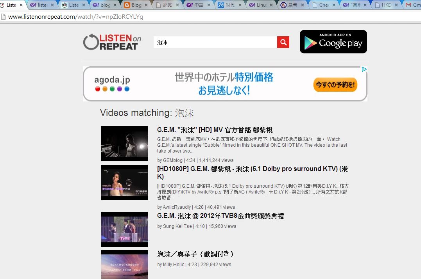The height and width of the screenshot is (279, 421).
Task: Click the TVB8 award show thumbnail
Action: (124, 229)
